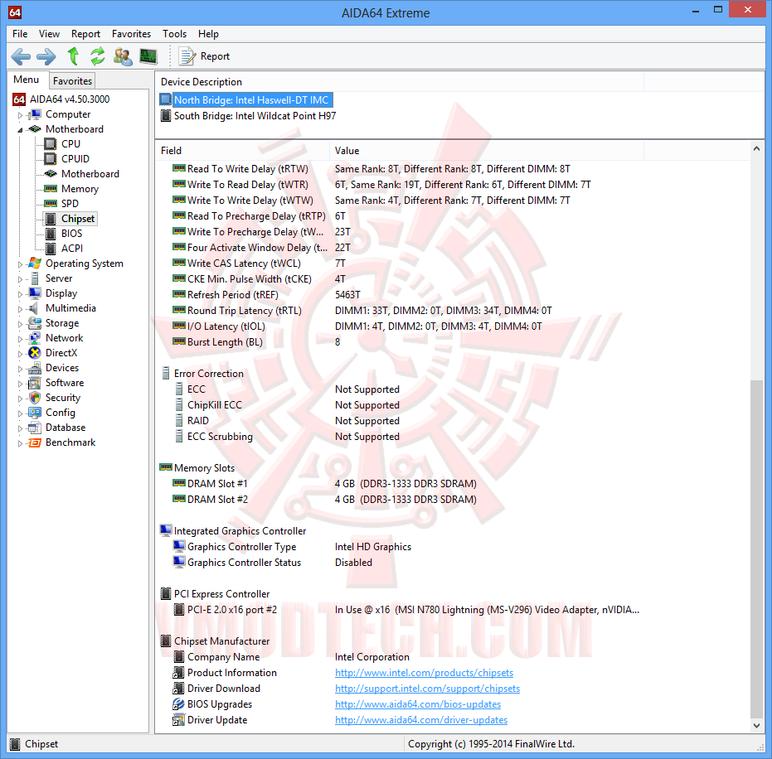Open the Report menu
This screenshot has width=772, height=759.
point(85,34)
